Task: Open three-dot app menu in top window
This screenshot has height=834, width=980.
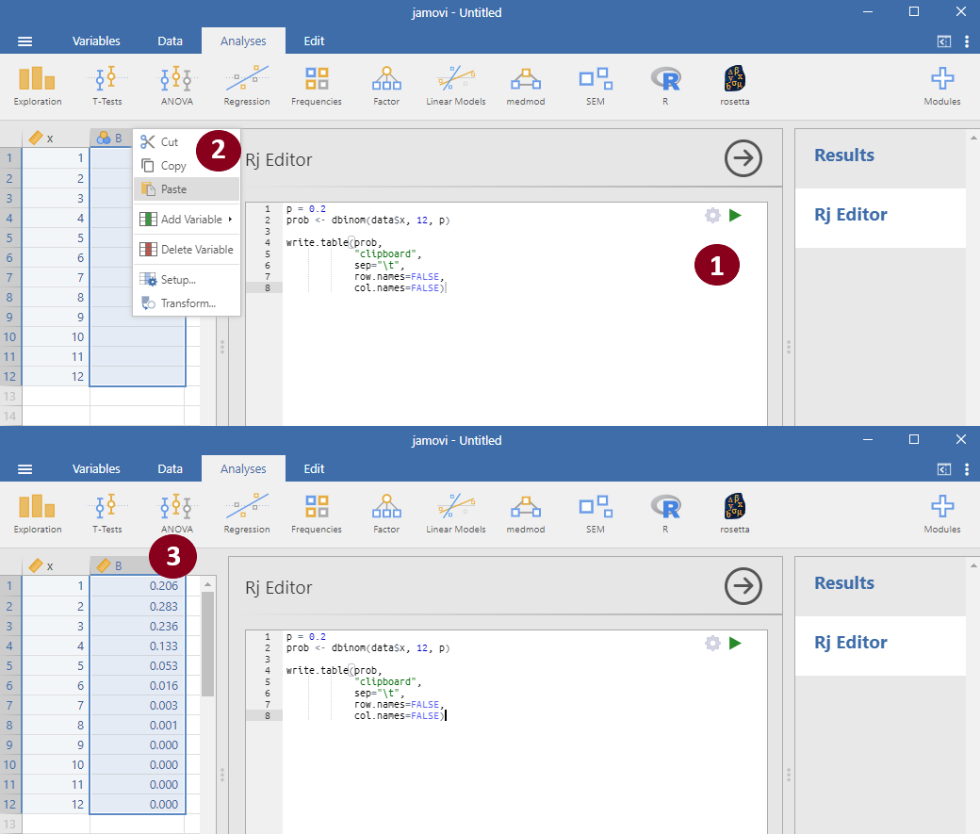Action: point(966,41)
